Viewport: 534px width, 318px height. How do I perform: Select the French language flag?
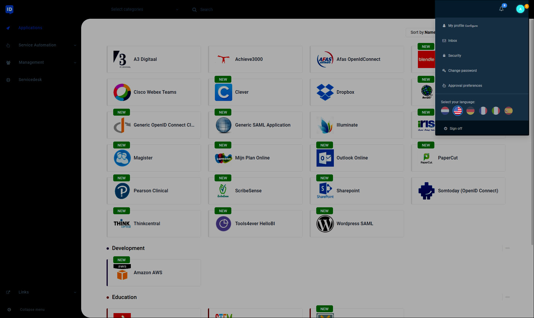pos(483,111)
